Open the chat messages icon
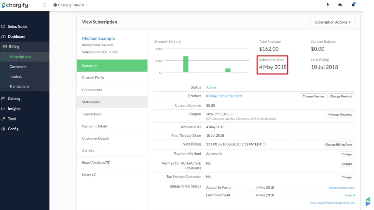374x210 pixels. point(340,5)
